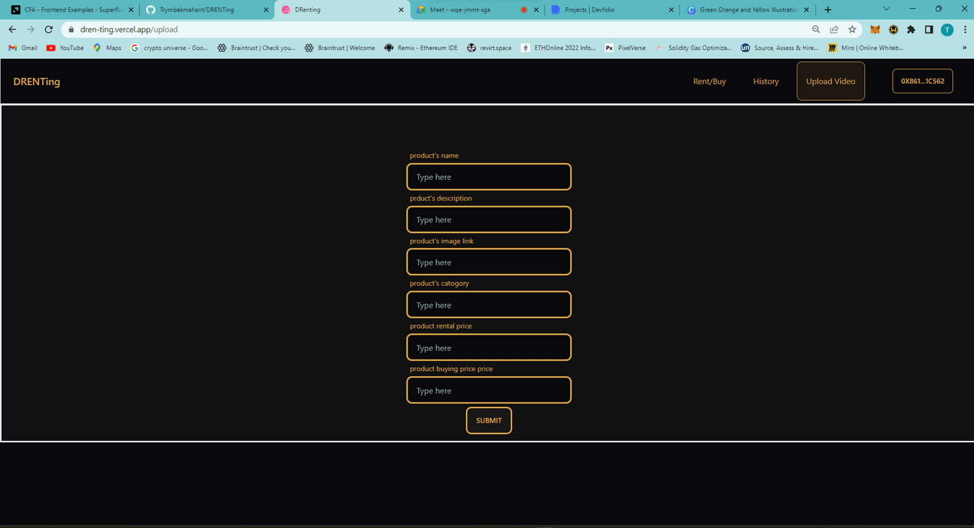Click the Meet tab recording indicator
Image resolution: width=974 pixels, height=528 pixels.
pos(524,9)
